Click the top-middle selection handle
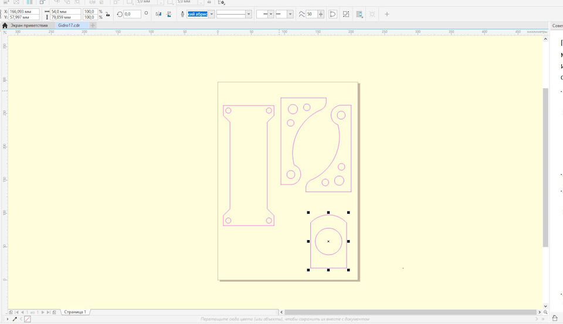The width and height of the screenshot is (563, 324). [328, 213]
